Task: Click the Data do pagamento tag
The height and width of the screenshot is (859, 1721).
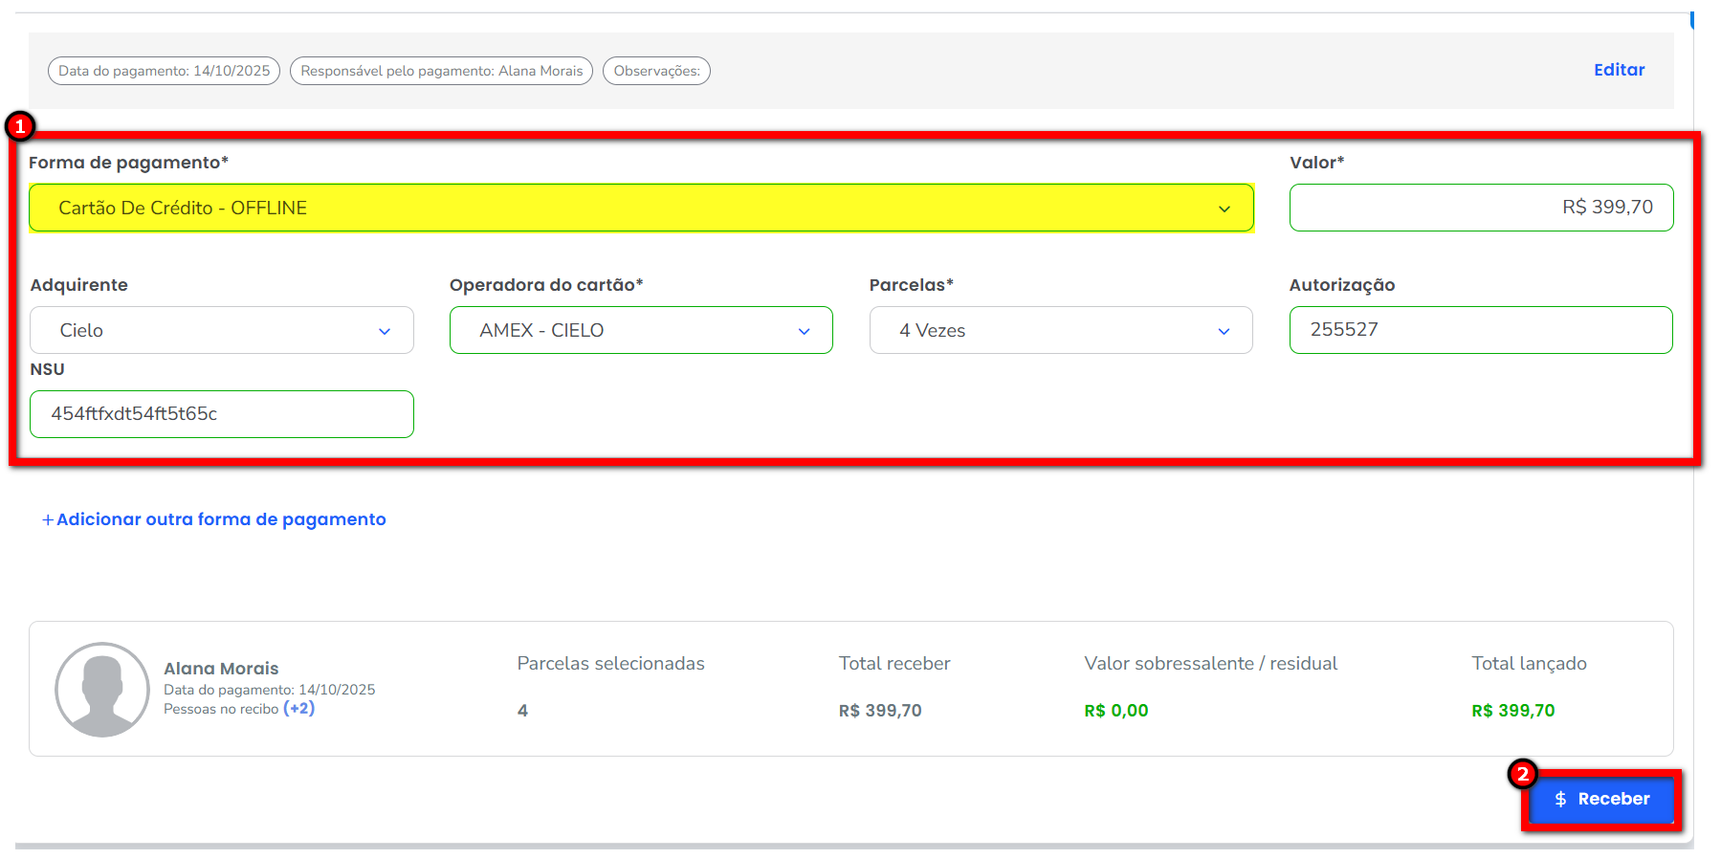Action: 164,71
